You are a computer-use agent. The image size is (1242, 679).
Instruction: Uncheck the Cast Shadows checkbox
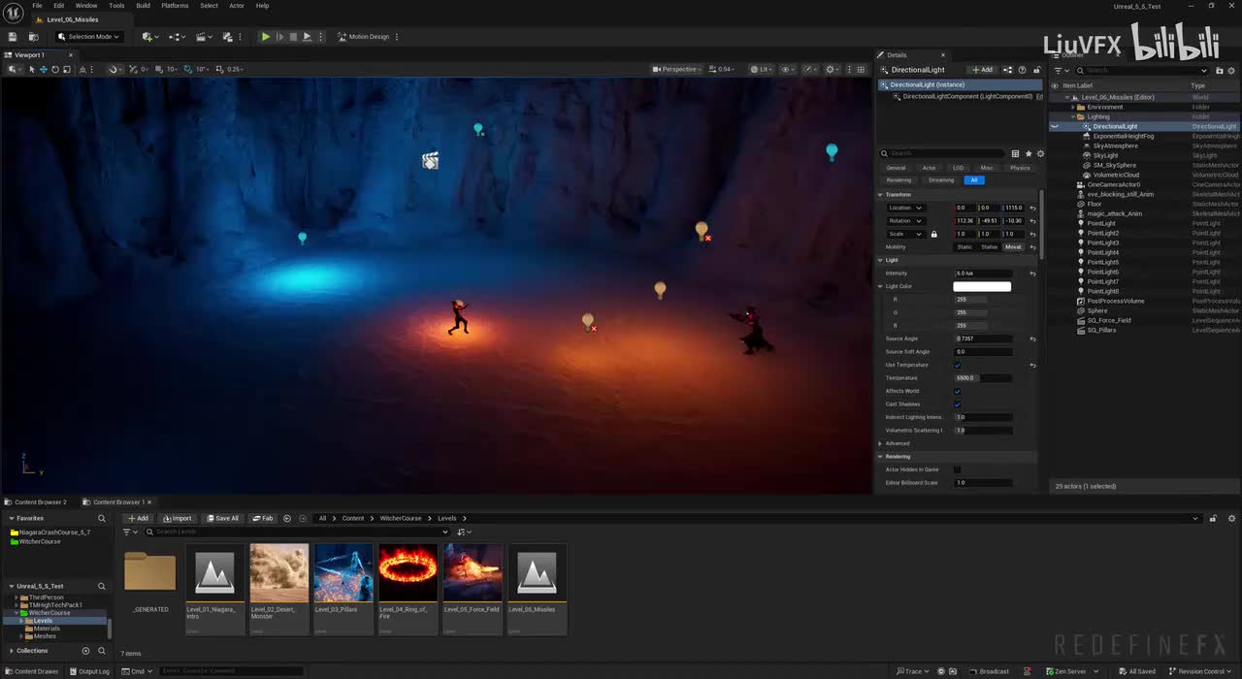point(957,404)
